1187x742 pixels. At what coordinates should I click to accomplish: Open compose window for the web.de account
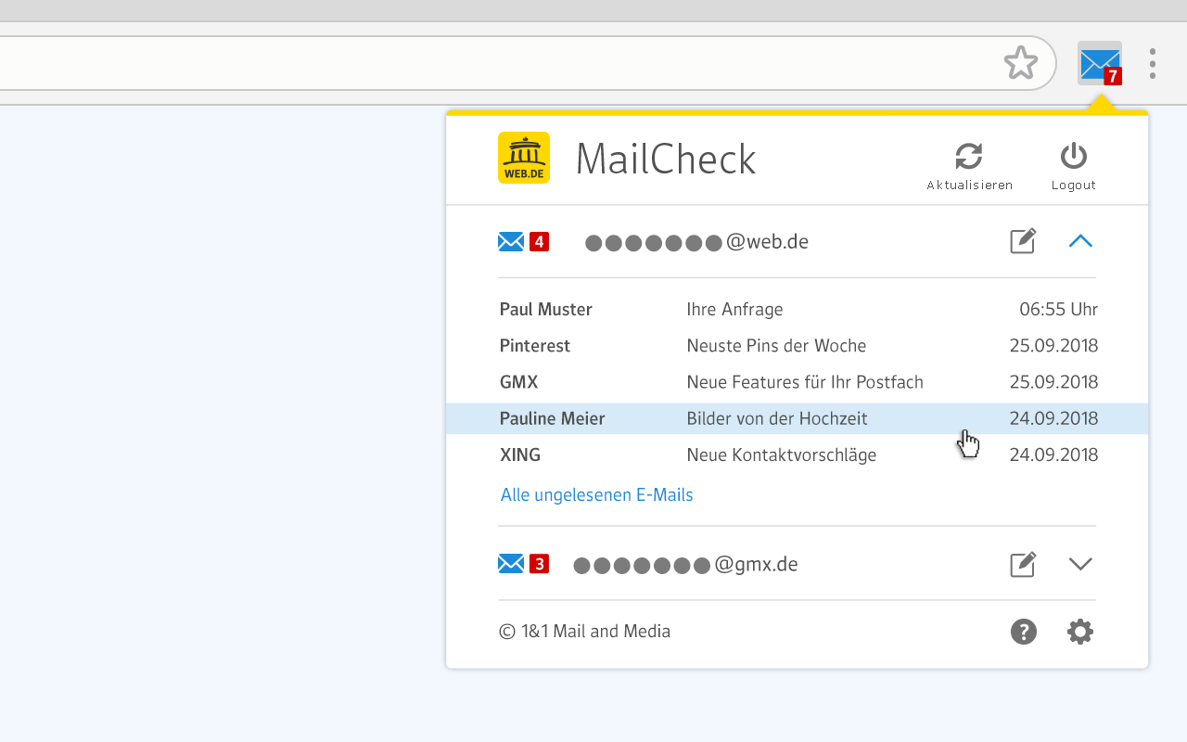1022,240
